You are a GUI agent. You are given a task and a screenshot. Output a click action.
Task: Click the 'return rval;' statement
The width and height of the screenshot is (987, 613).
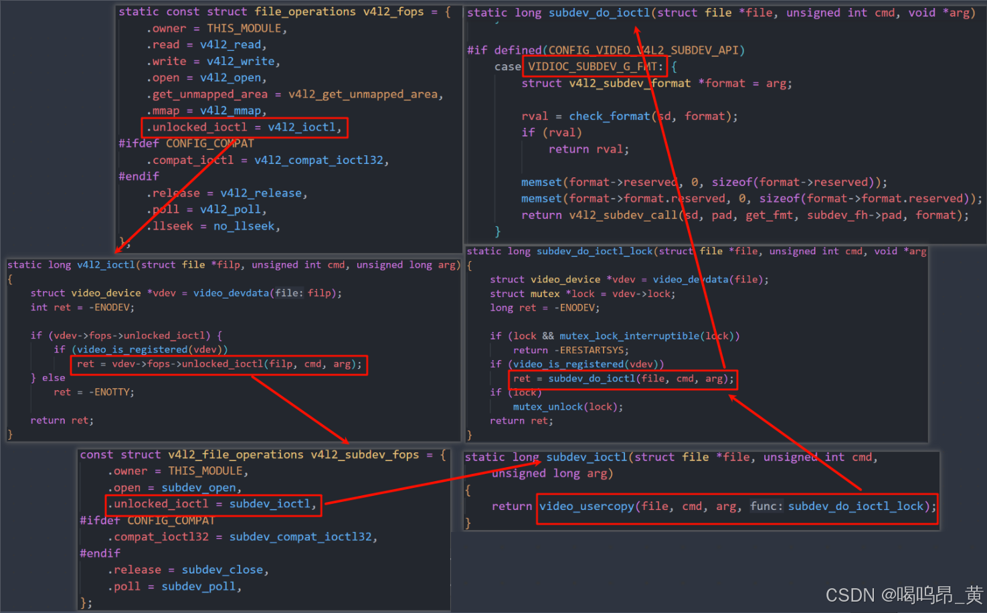click(x=589, y=149)
